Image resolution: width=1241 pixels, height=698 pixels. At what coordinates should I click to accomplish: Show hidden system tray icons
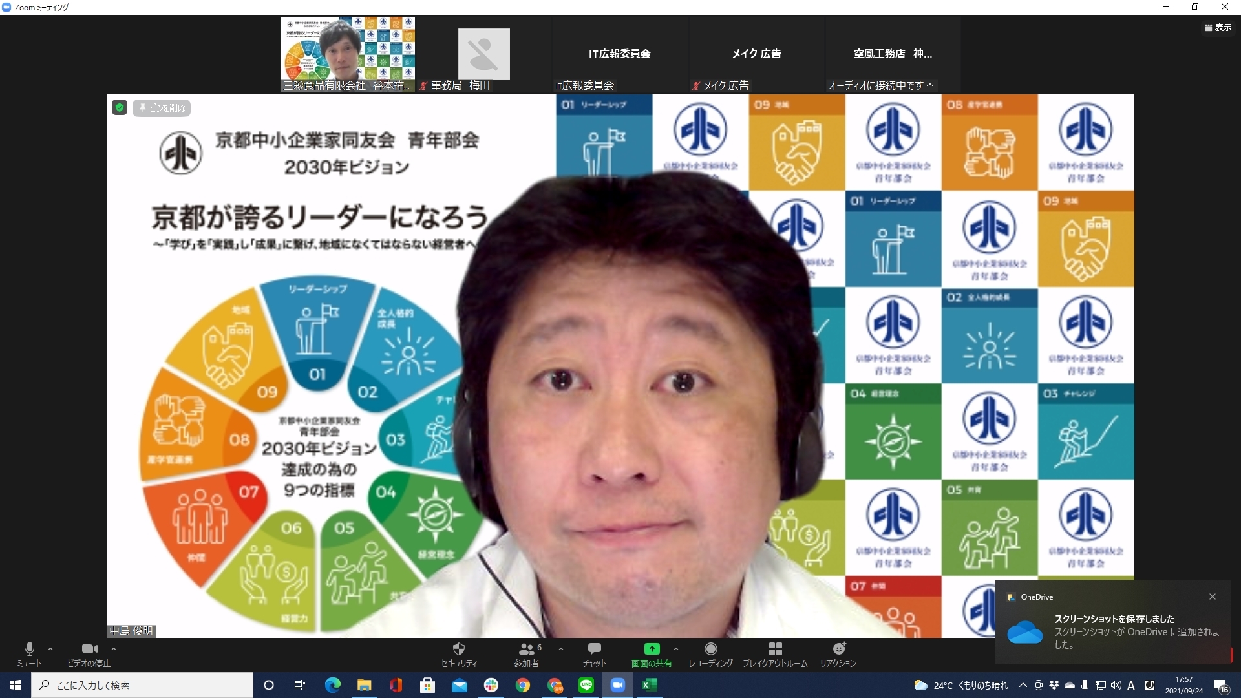click(x=1023, y=685)
